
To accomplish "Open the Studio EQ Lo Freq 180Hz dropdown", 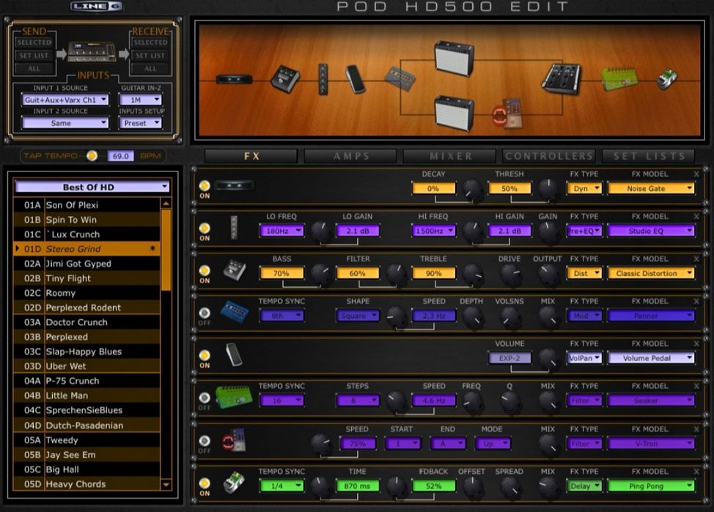I will 281,231.
